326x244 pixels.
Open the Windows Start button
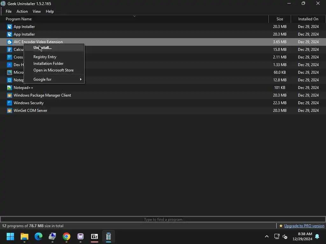pos(10,236)
